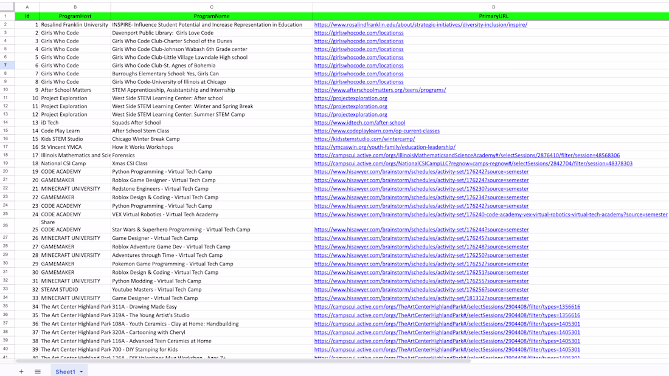669x376 pixels.
Task: Open the National CSI Camp campscui link
Action: (474, 163)
